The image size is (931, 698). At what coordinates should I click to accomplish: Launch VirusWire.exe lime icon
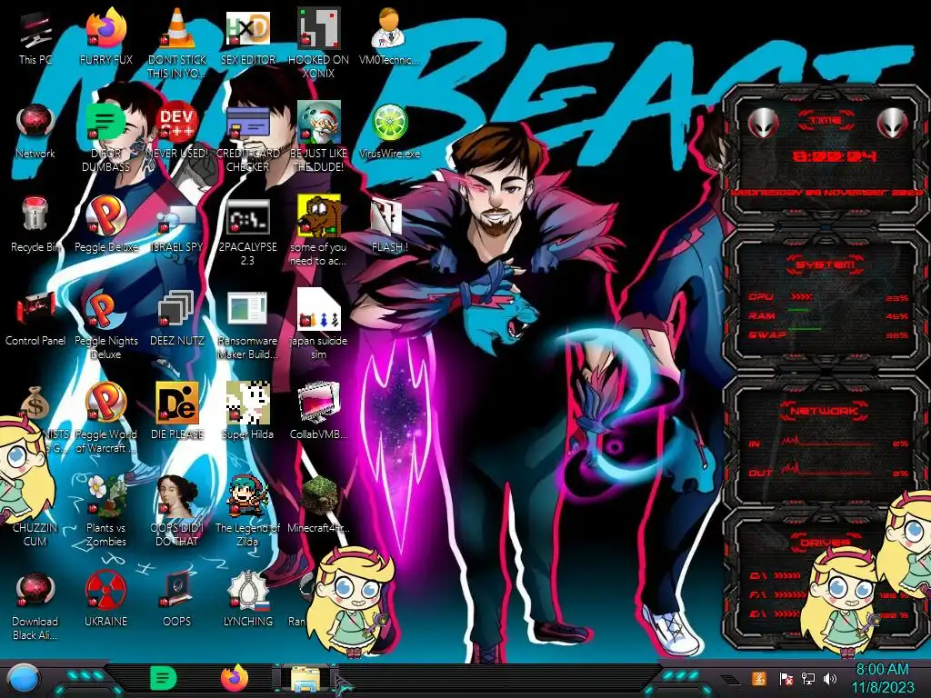(389, 131)
